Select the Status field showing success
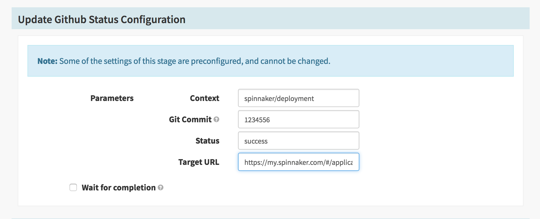The height and width of the screenshot is (219, 540). point(298,141)
